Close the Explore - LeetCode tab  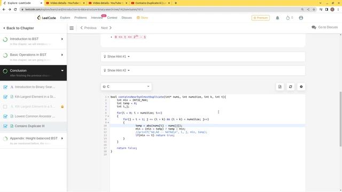pos(41,3)
